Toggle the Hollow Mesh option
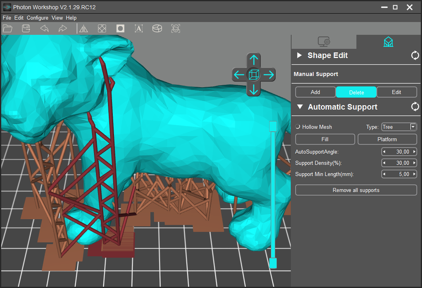Image resolution: width=422 pixels, height=288 pixels. coord(298,127)
